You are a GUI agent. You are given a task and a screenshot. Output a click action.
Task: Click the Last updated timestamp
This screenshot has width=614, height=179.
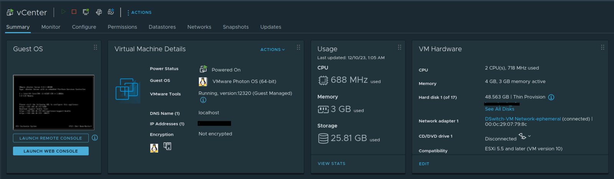pos(351,58)
